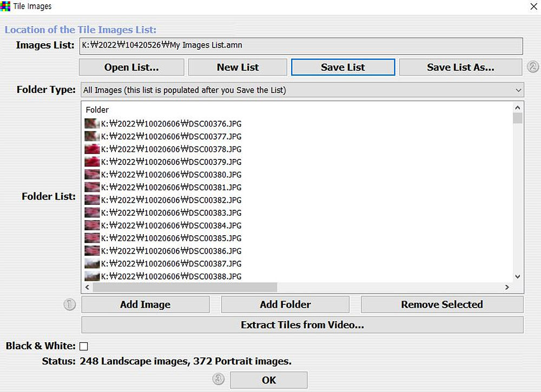Click Remove Selected button

click(x=442, y=304)
